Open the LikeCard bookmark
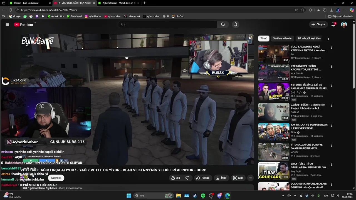 pyautogui.click(x=178, y=16)
